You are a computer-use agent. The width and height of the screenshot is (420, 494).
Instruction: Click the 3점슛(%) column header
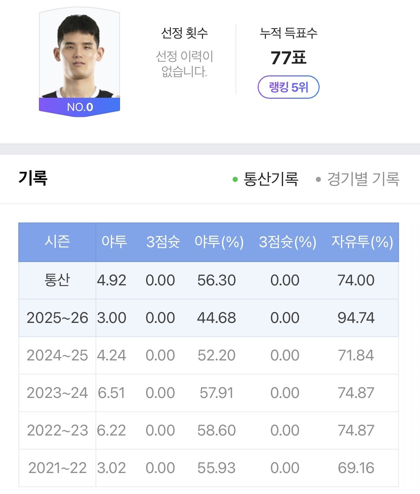[x=287, y=242]
